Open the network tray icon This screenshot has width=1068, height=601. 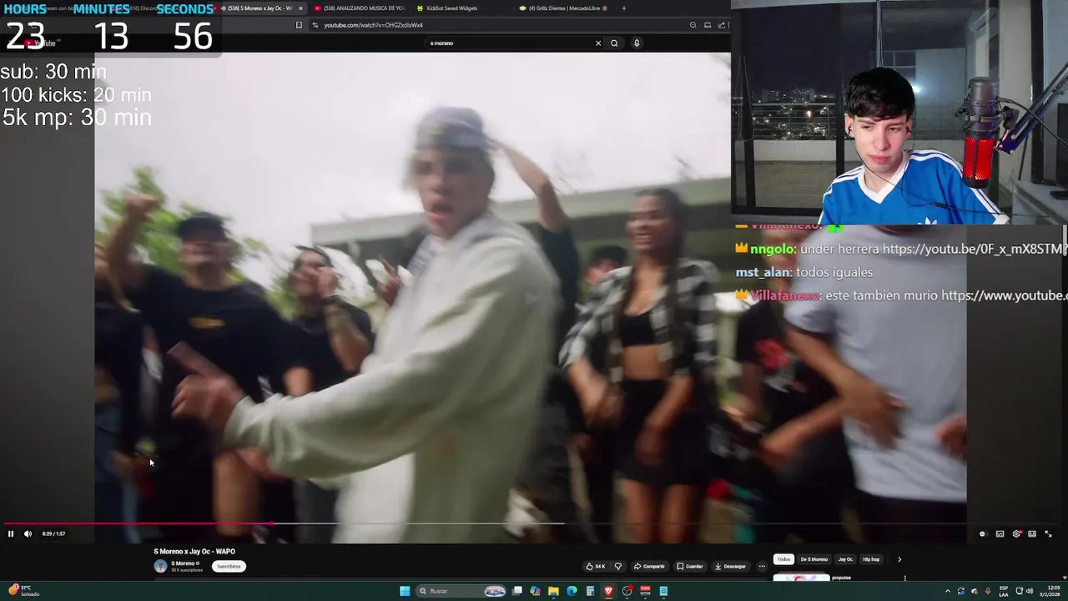tap(1019, 591)
